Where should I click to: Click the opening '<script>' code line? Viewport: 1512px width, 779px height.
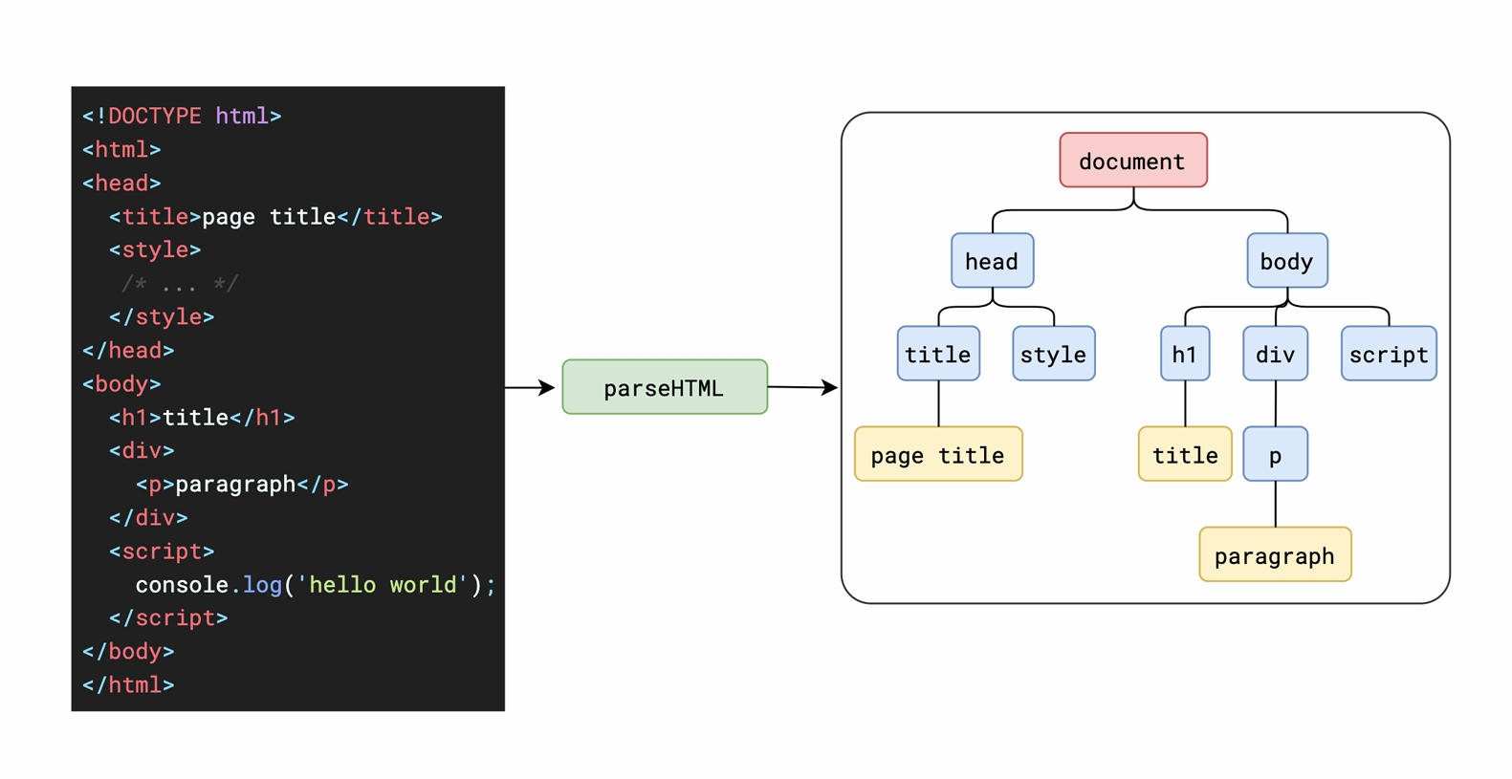(x=162, y=551)
